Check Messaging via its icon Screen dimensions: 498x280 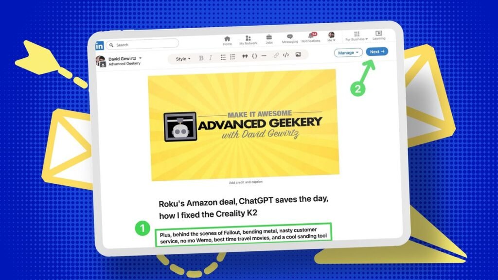[x=290, y=36]
